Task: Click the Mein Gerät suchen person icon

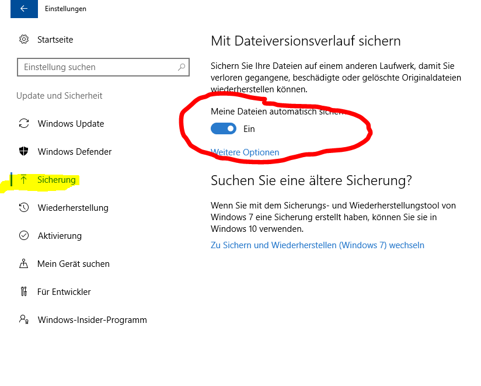Action: pyautogui.click(x=23, y=263)
